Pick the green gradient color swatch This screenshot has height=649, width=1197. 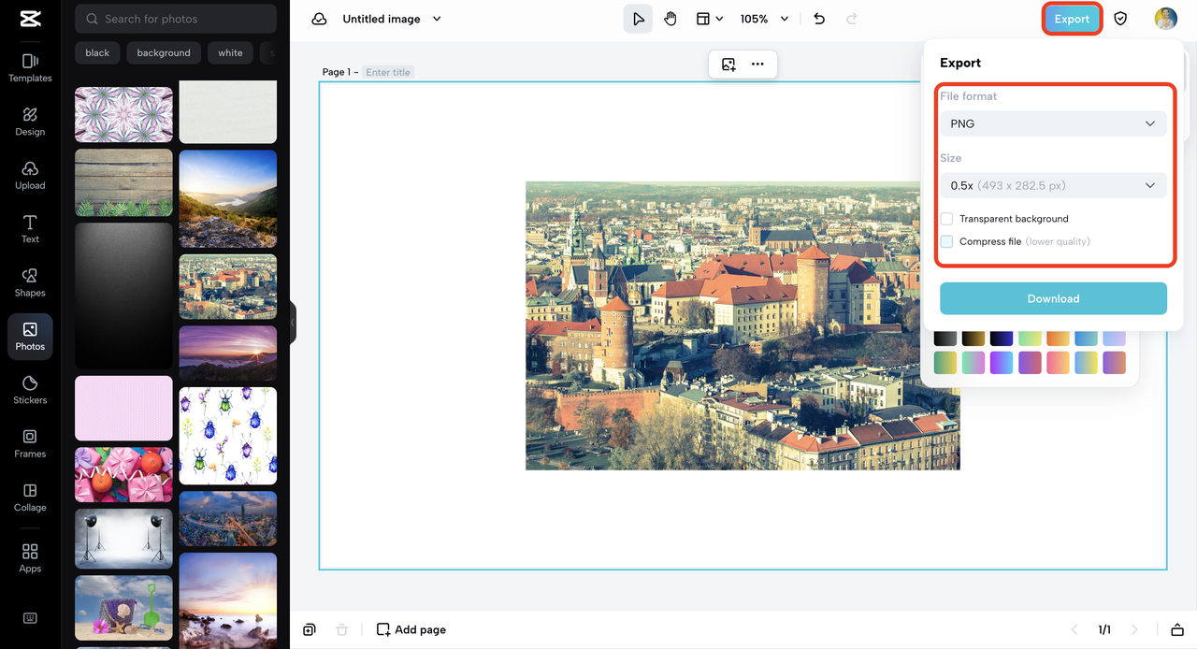945,363
